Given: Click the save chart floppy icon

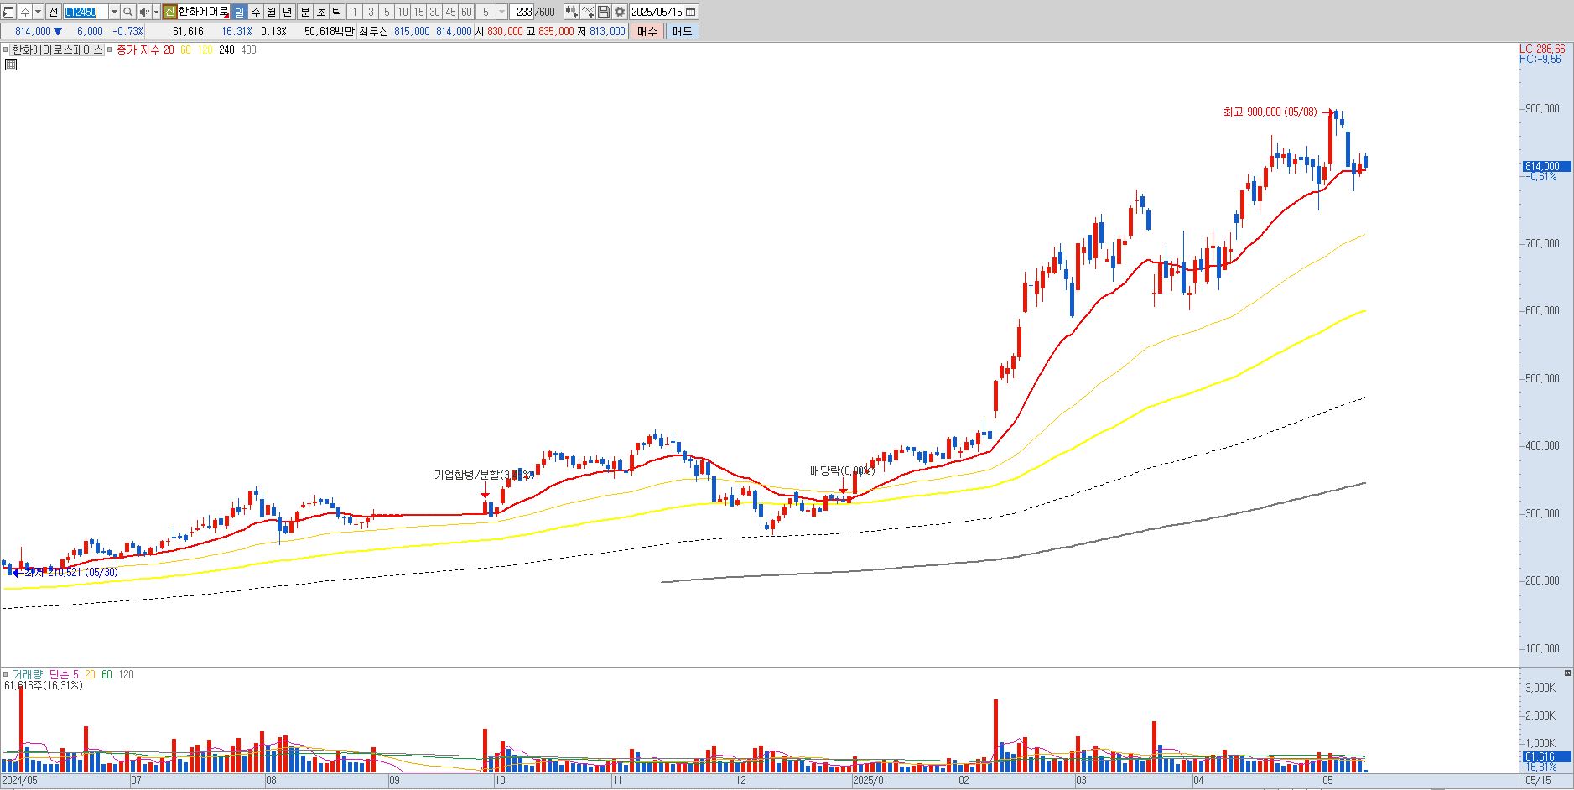Looking at the screenshot, I should pyautogui.click(x=604, y=12).
